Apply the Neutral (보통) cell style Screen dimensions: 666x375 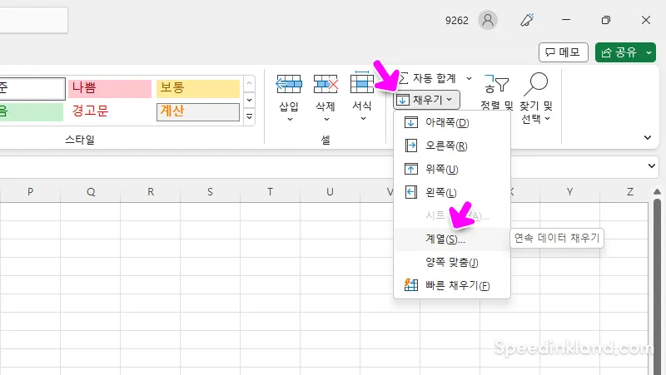[198, 88]
